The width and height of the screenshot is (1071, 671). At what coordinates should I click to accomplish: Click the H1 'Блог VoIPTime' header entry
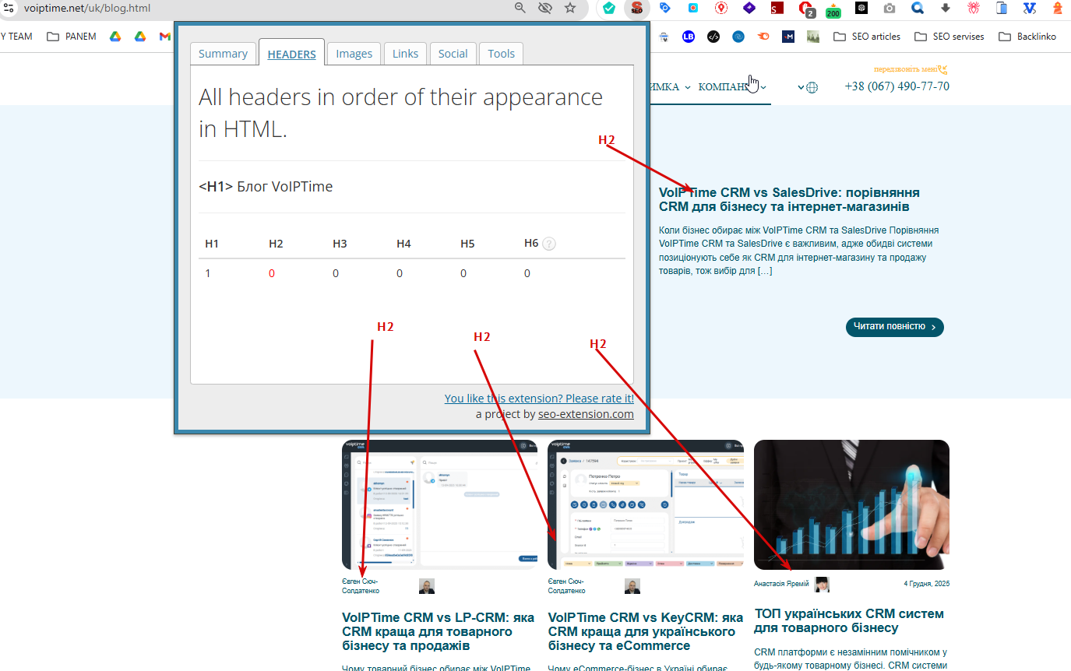pos(266,187)
